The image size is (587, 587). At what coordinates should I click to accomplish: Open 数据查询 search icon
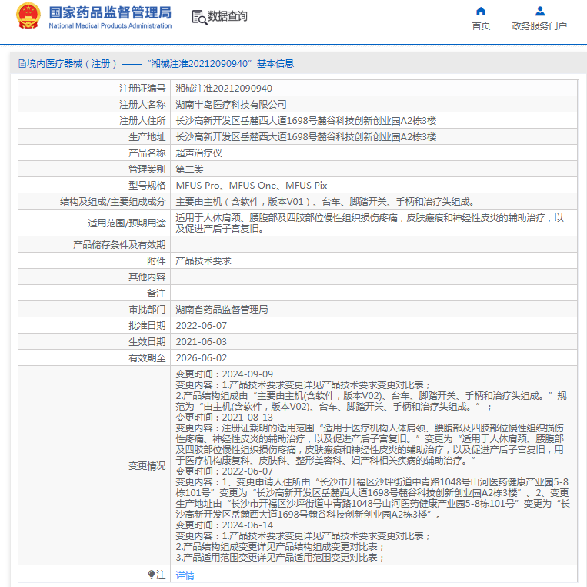click(199, 17)
